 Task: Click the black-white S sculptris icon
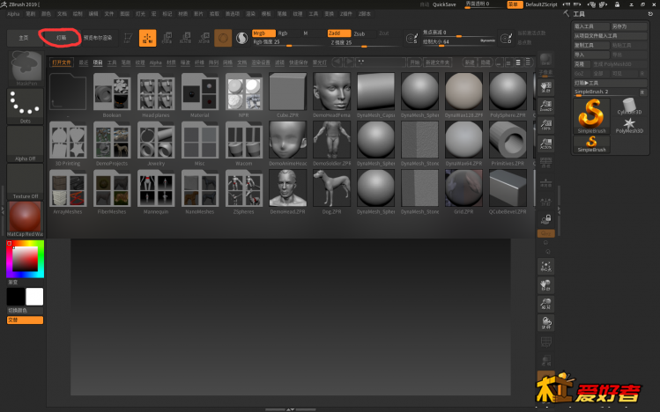pos(241,38)
